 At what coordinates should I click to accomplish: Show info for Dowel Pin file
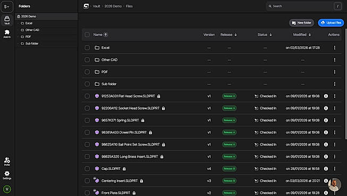(326, 133)
